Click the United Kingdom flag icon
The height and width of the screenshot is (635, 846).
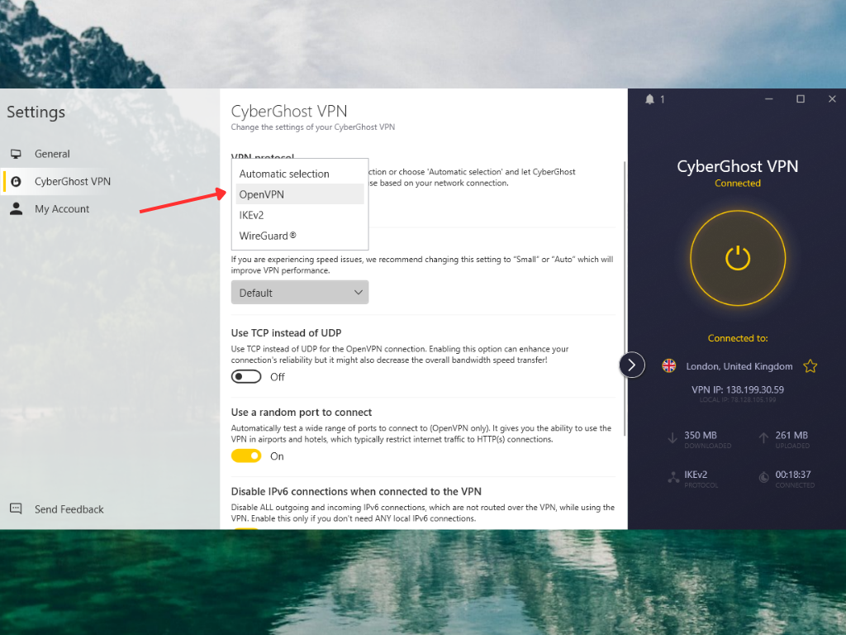[668, 365]
